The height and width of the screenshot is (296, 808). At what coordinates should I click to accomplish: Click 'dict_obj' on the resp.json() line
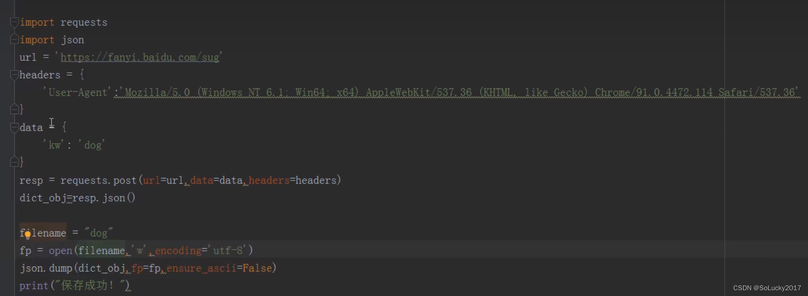(43, 198)
